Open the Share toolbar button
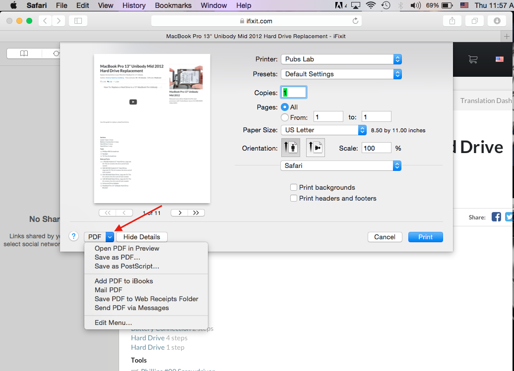Image resolution: width=514 pixels, height=371 pixels. click(452, 21)
